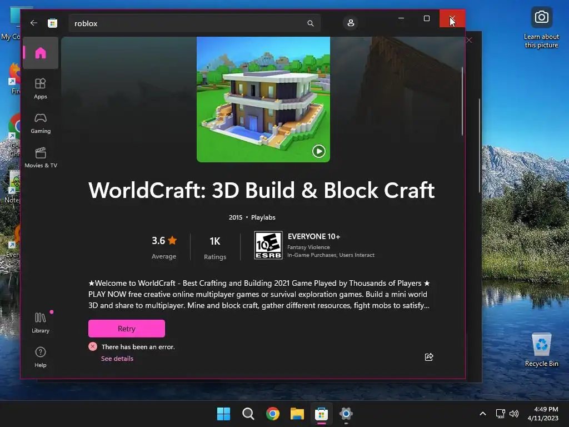The image size is (569, 427).
Task: Open Learn about this picture desktop icon
Action: pyautogui.click(x=541, y=28)
